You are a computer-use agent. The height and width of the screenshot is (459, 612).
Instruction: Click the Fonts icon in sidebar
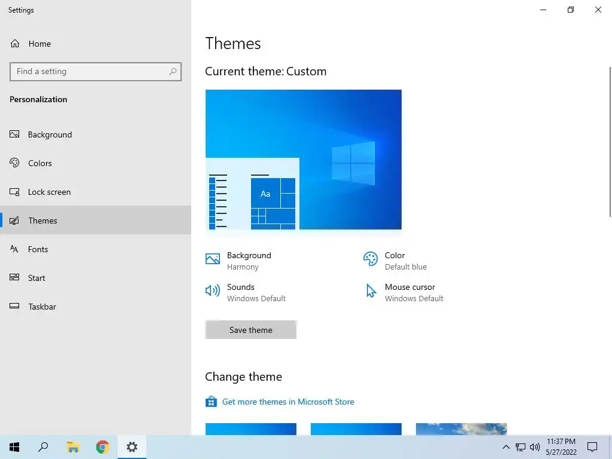pyautogui.click(x=14, y=249)
